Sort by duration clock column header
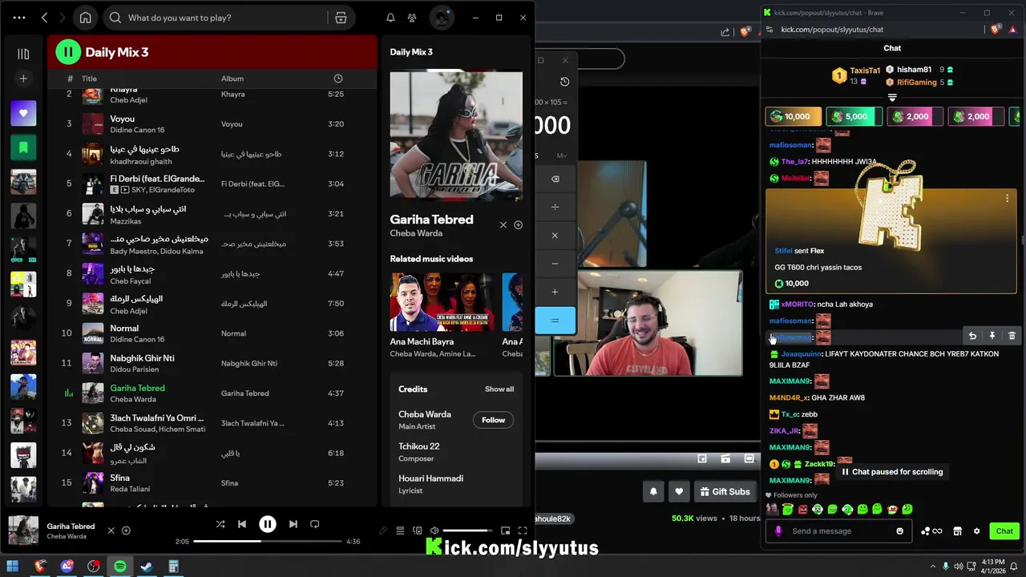This screenshot has height=577, width=1026. coord(337,79)
